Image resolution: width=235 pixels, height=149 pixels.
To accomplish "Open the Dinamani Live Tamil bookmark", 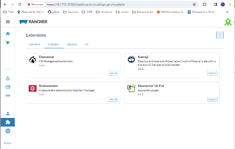I will (202, 12).
